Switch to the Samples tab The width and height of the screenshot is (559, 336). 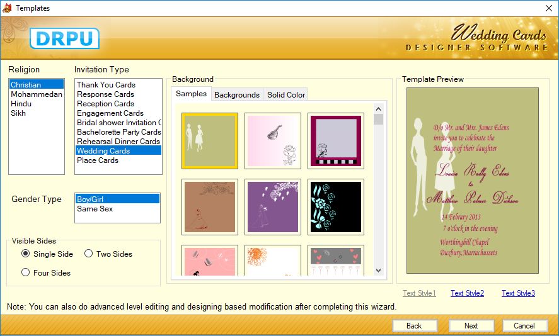(191, 94)
